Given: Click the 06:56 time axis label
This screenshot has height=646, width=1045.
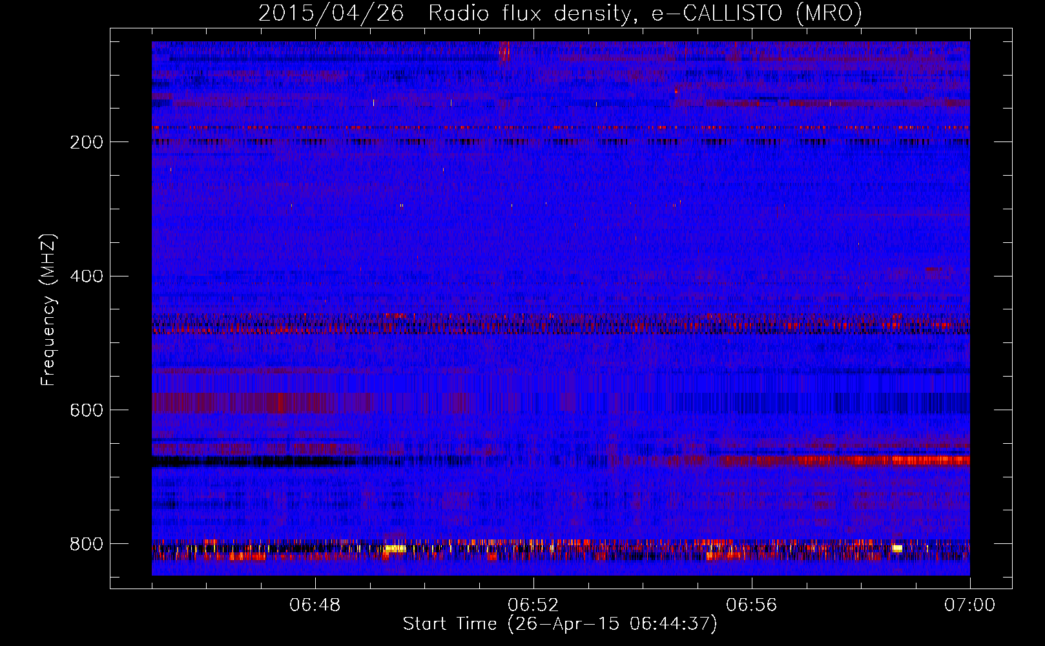Looking at the screenshot, I should tap(752, 605).
